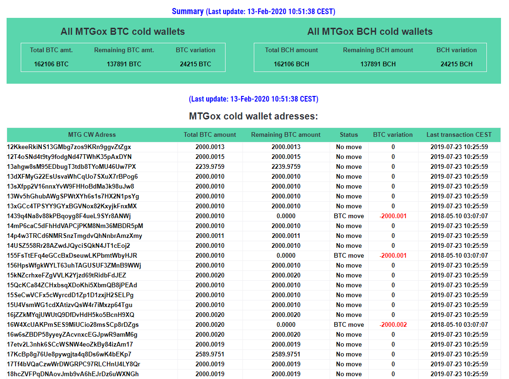Select address 16W4XcUAKPmSES9MiUCio28msSCp8rDZgs

tap(73, 324)
